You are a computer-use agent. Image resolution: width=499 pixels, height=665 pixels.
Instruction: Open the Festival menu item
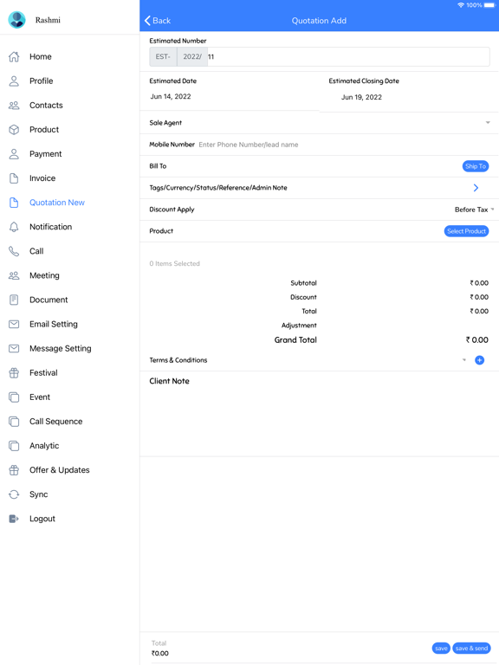[43, 373]
